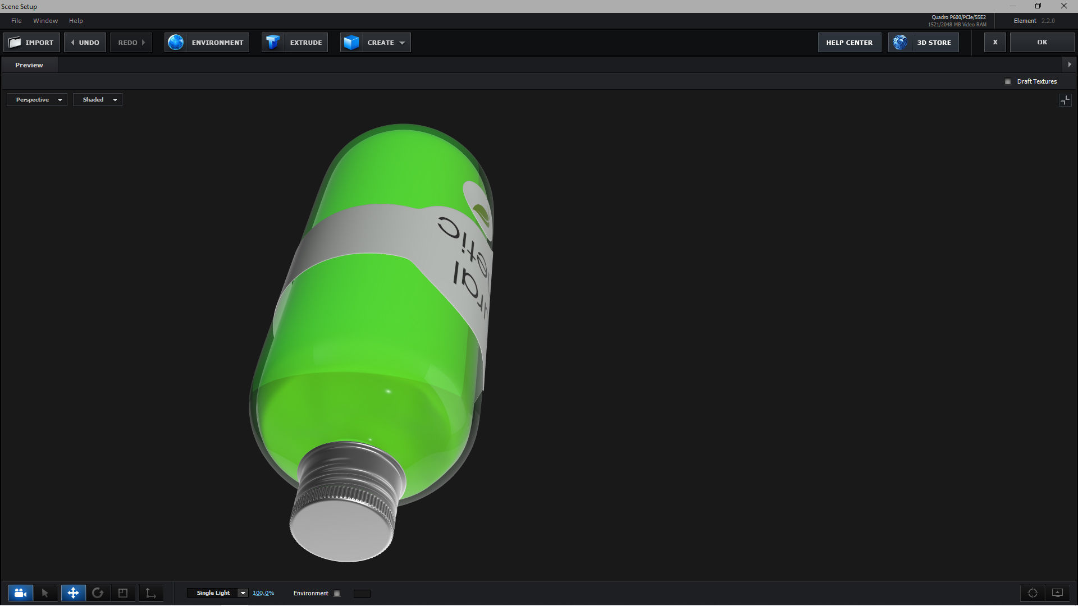The image size is (1078, 606).
Task: Enable Draft Textures checkbox
Action: 1008,82
